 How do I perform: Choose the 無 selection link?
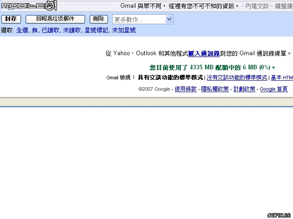click(35, 30)
